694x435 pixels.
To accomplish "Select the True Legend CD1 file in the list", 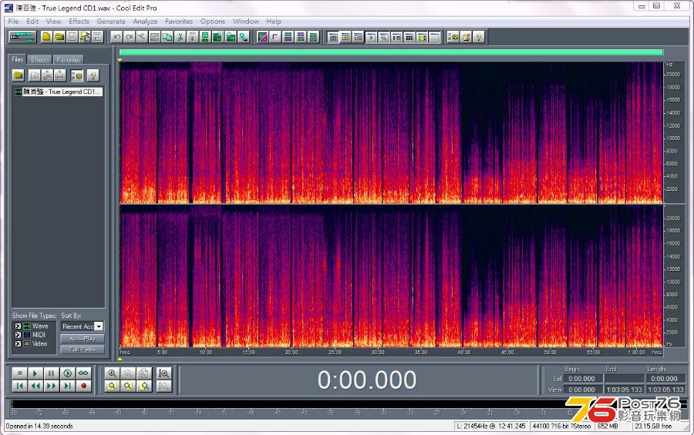I will (x=58, y=92).
